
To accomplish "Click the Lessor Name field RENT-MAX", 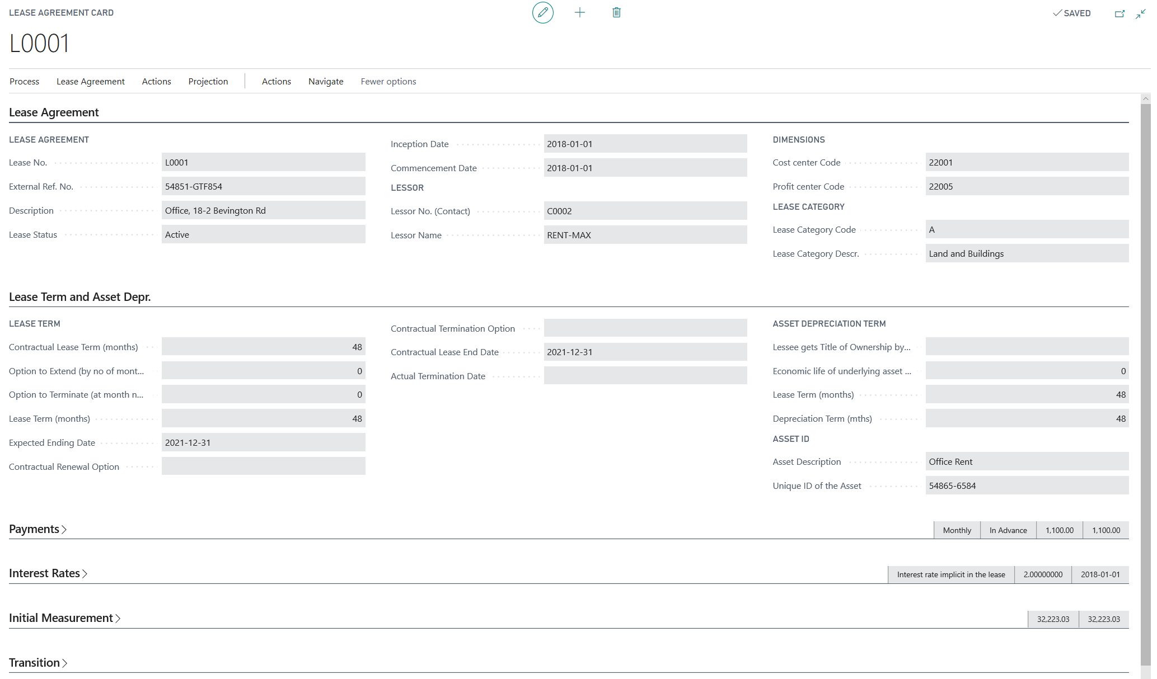I will 645,235.
